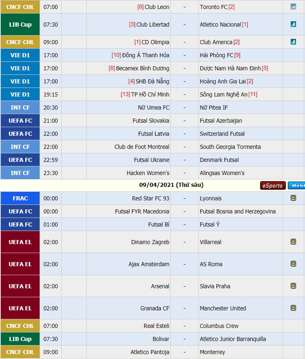This screenshot has height=359, width=305.
Task: Click the dash between Futsal Bỉ and Futsal Ý
Action: pos(185,224)
